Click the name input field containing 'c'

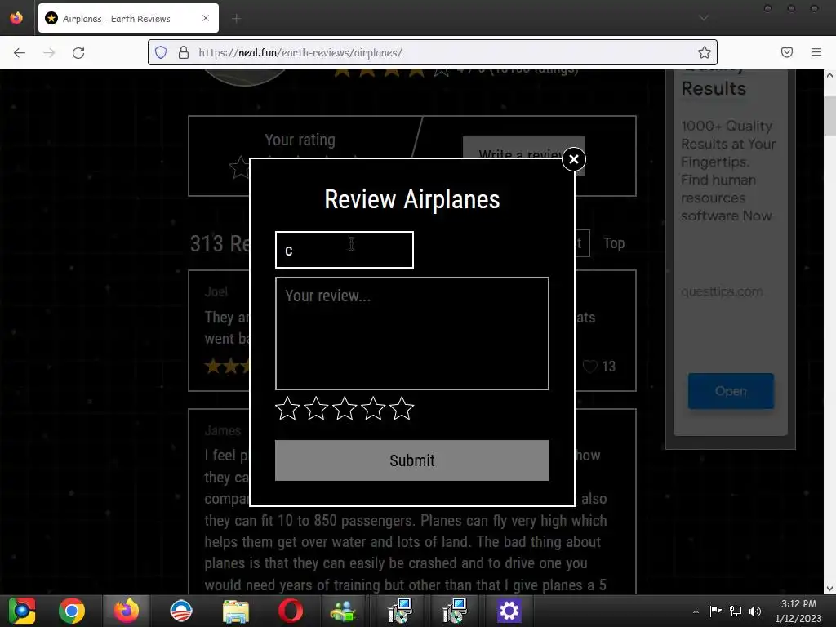pyautogui.click(x=345, y=250)
